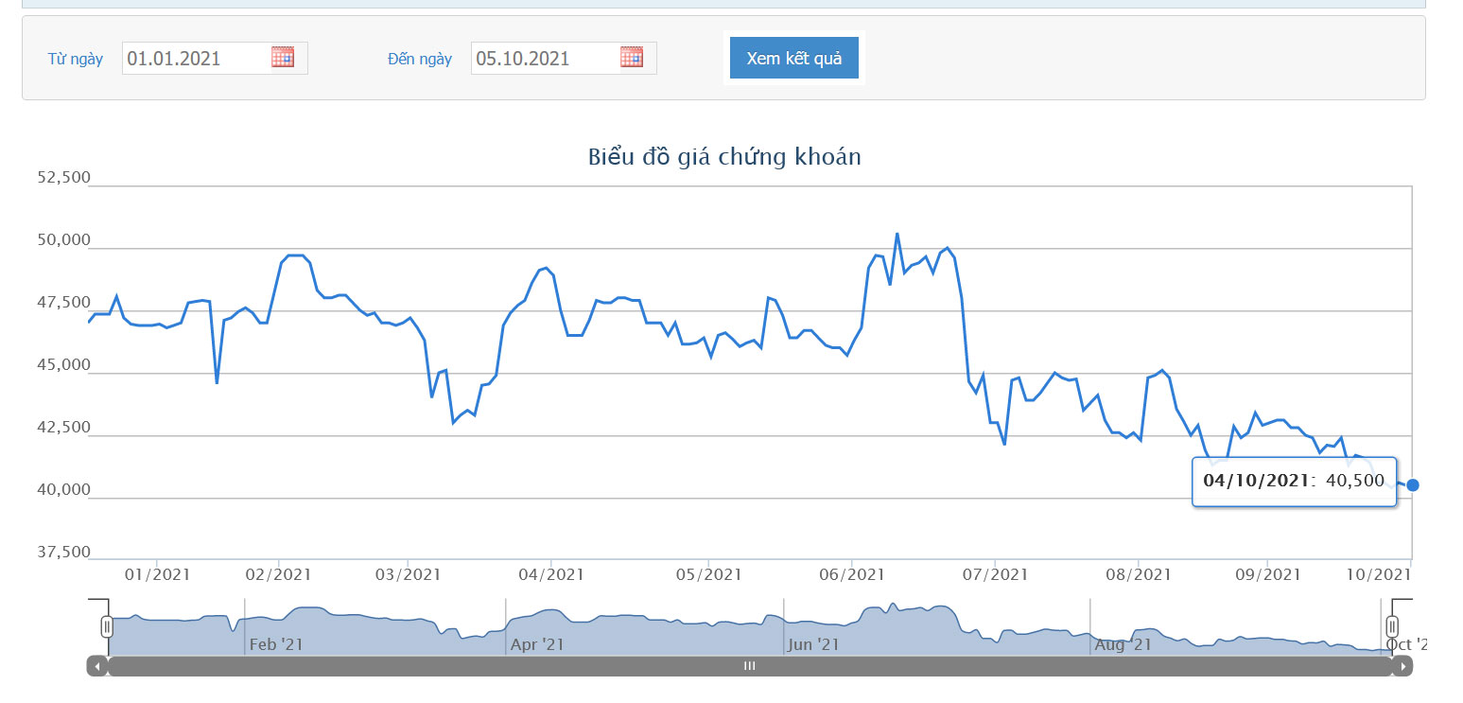
Task: Click the scrollbar left arrow
Action: 97,666
